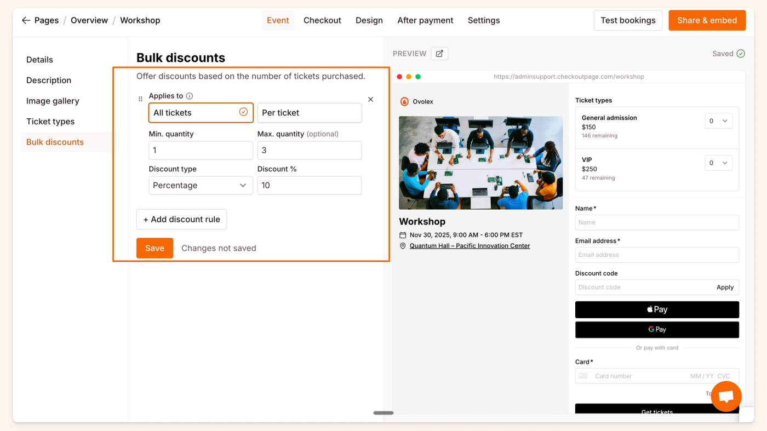Expand the Discount type Percentage dropdown
This screenshot has width=767, height=431.
[x=201, y=185]
